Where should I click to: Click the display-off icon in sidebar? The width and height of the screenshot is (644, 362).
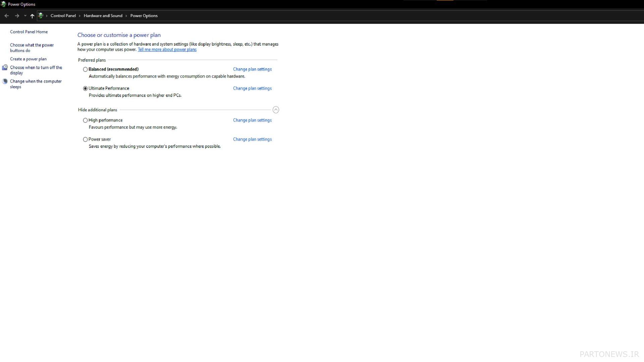tap(5, 67)
